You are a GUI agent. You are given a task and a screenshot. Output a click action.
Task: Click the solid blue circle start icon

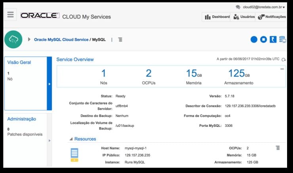pyautogui.click(x=254, y=39)
